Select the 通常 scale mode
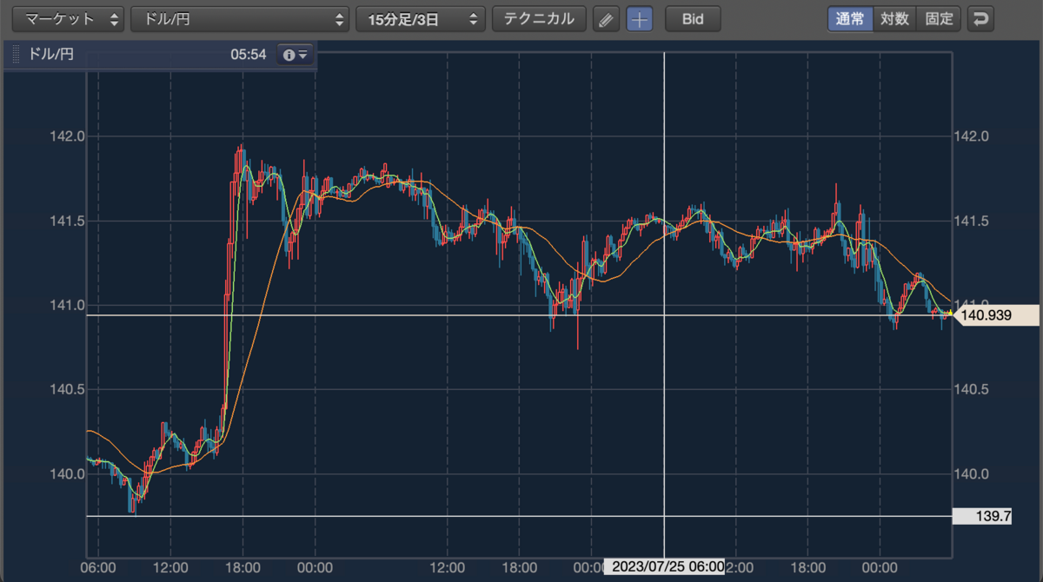Viewport: 1043px width, 582px height. tap(850, 19)
